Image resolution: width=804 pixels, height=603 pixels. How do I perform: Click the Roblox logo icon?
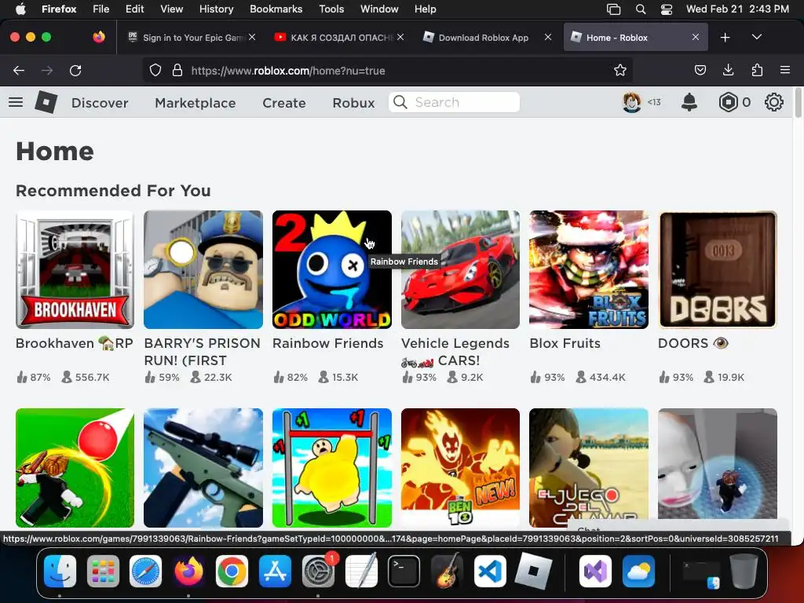tap(46, 102)
